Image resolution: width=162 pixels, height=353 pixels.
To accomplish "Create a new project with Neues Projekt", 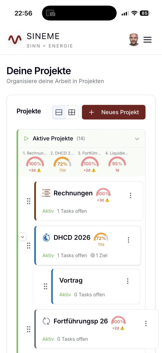I will click(x=114, y=112).
